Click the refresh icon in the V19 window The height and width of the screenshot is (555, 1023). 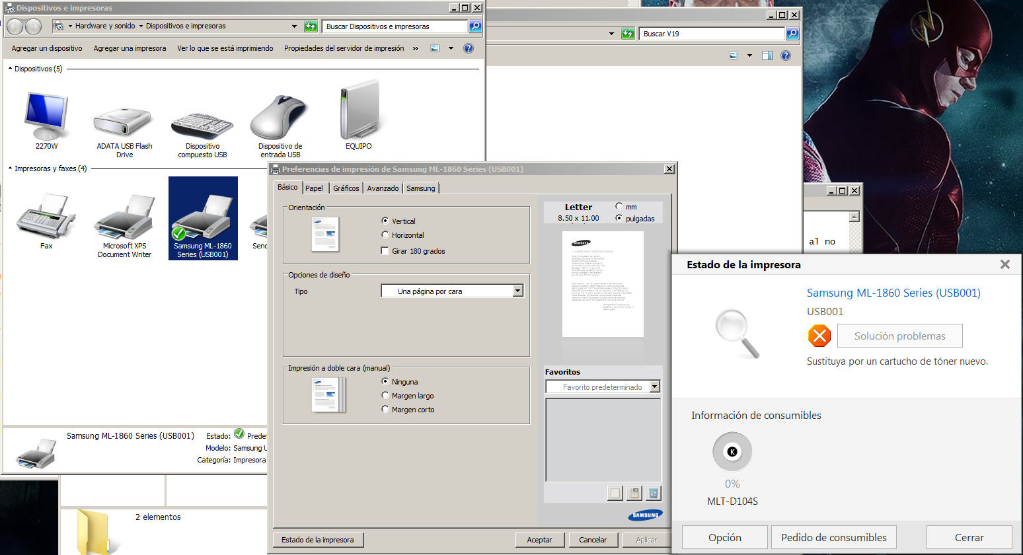click(x=628, y=34)
